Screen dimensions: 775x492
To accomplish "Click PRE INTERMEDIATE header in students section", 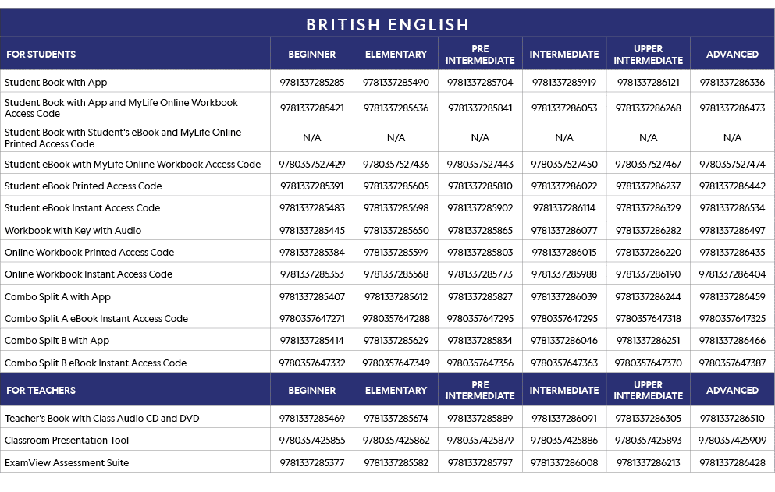I will 480,55.
